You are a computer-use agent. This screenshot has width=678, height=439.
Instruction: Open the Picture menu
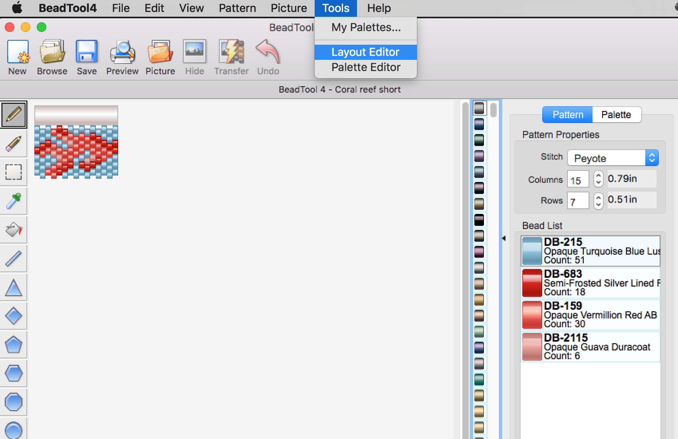pos(289,8)
